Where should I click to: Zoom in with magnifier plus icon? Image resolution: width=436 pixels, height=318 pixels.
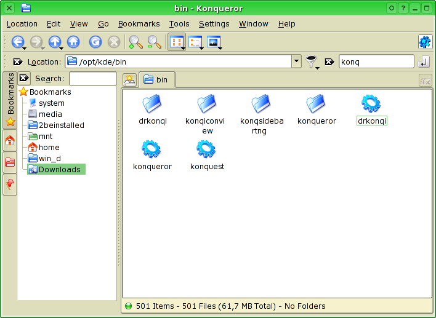pos(135,42)
